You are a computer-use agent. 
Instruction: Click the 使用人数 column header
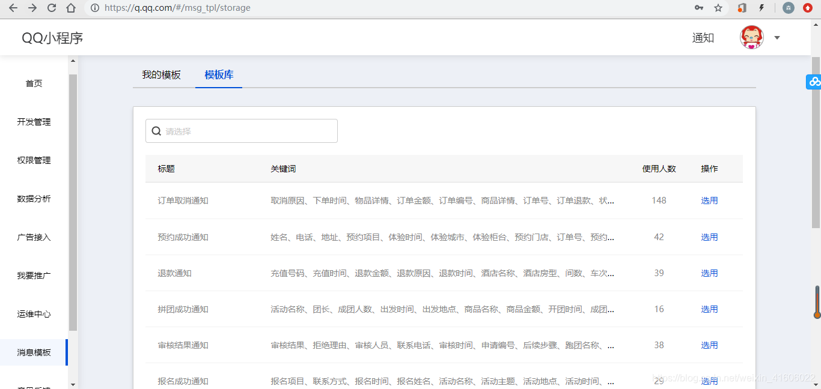pyautogui.click(x=659, y=169)
